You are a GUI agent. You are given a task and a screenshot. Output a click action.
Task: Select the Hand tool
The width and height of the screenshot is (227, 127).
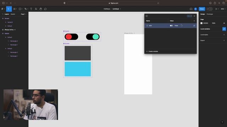pyautogui.click(x=41, y=9)
